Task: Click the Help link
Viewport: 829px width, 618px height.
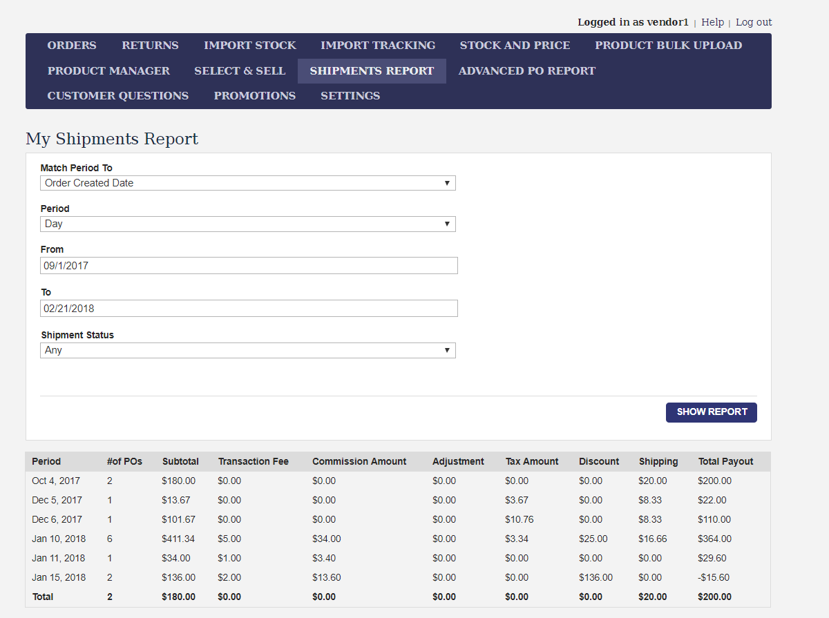Action: pos(712,22)
